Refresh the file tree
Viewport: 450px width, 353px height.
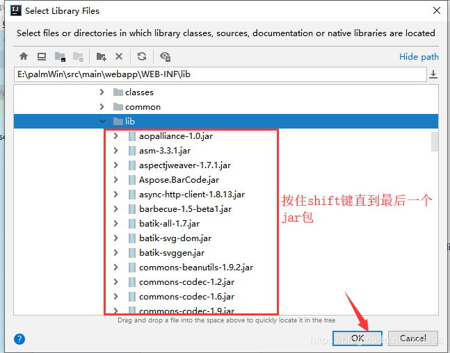142,56
